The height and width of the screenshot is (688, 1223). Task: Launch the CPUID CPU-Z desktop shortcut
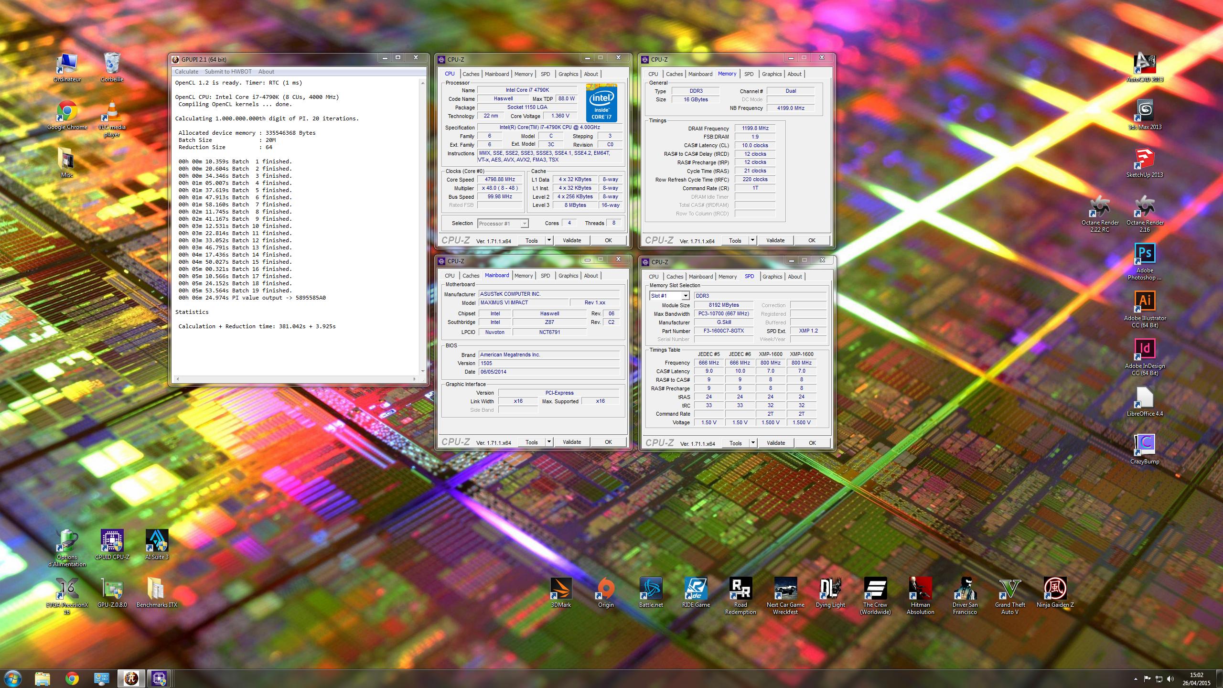[112, 545]
